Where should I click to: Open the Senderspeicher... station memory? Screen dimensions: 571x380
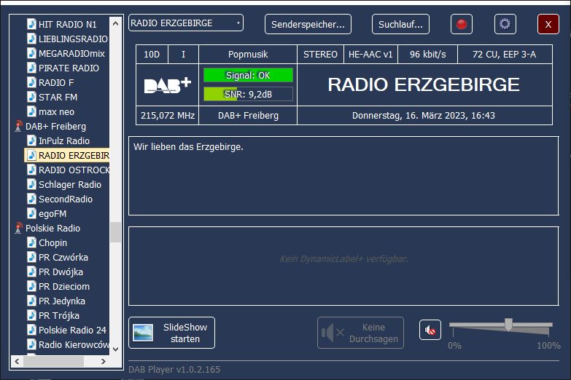tap(308, 24)
